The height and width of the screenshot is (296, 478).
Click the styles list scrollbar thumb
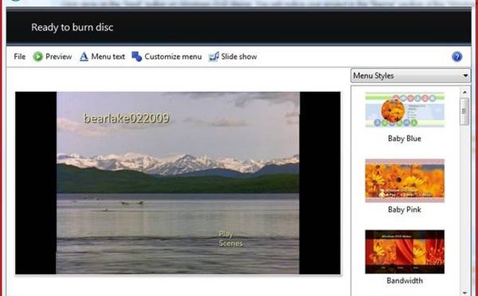coord(465,111)
